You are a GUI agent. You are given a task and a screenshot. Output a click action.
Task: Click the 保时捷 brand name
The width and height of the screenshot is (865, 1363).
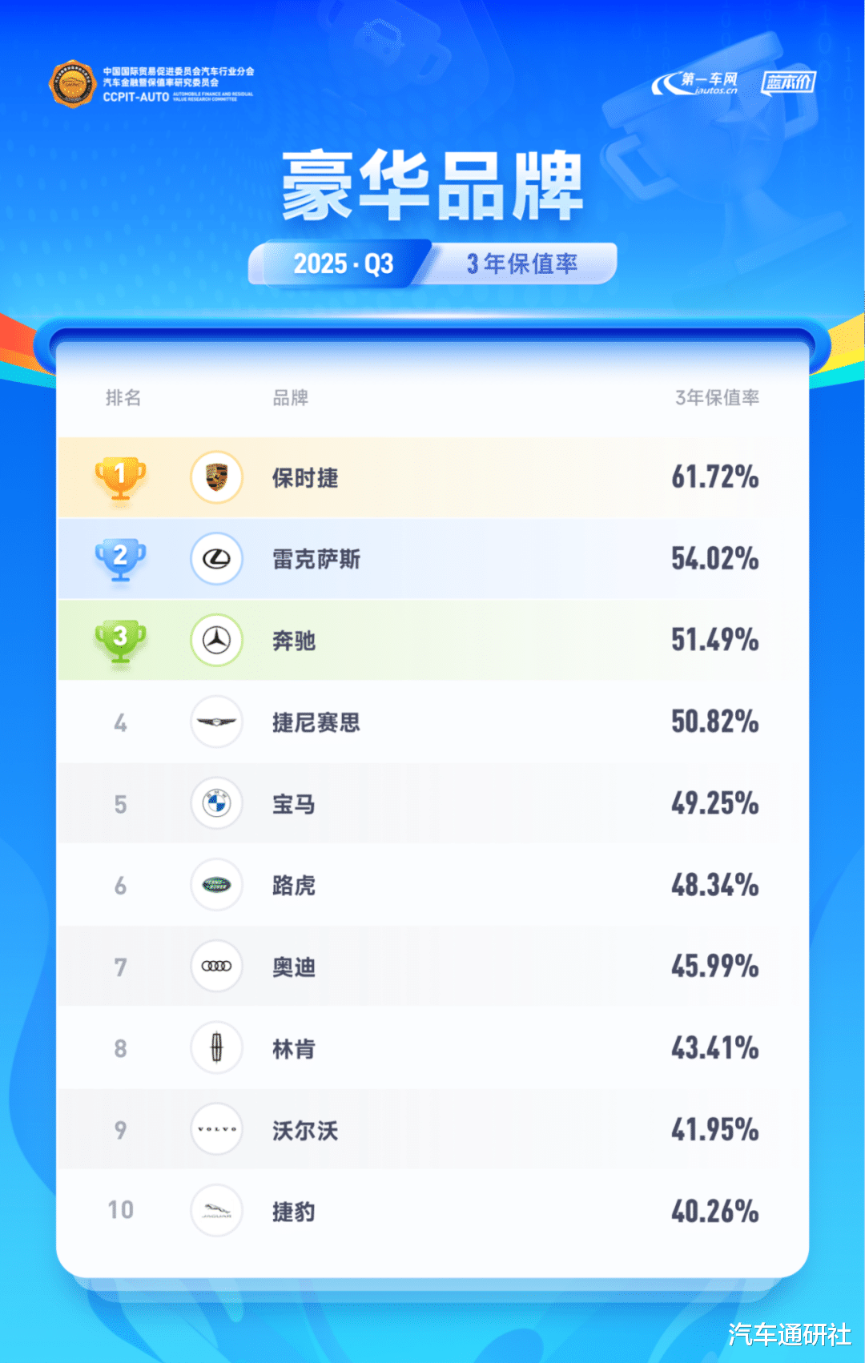(x=305, y=478)
